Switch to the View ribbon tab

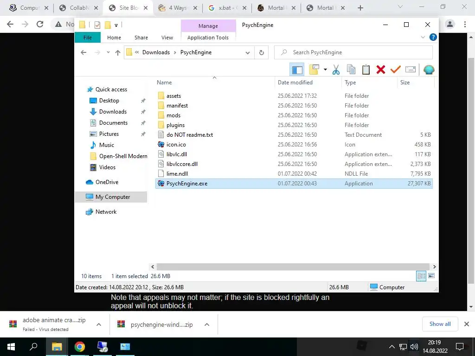pos(167,38)
